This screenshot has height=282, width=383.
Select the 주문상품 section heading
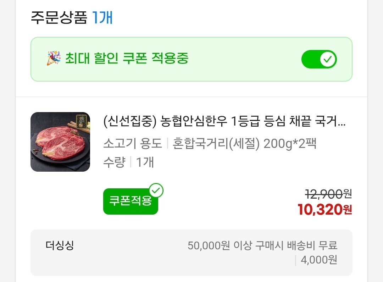[59, 17]
